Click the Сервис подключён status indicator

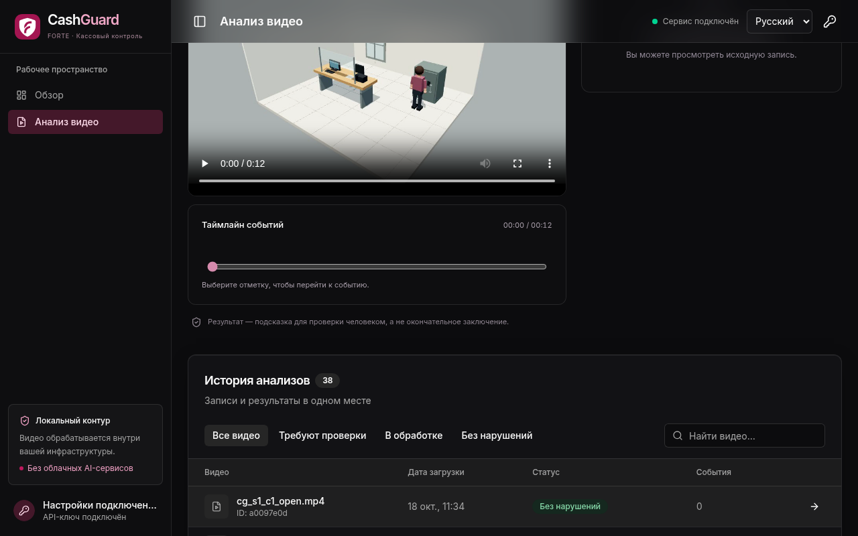click(x=695, y=21)
